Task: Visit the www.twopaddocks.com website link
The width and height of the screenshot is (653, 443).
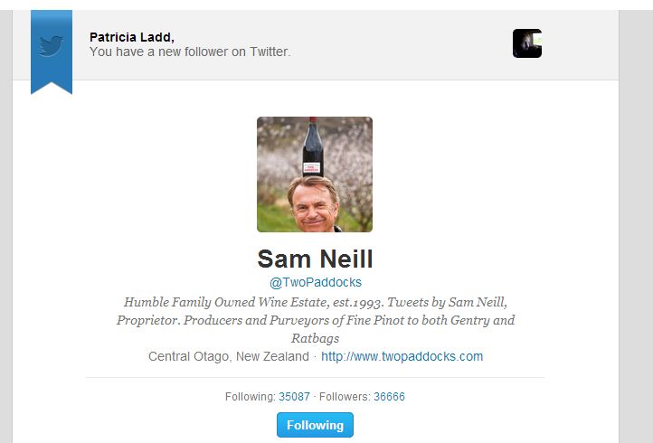Action: point(402,356)
